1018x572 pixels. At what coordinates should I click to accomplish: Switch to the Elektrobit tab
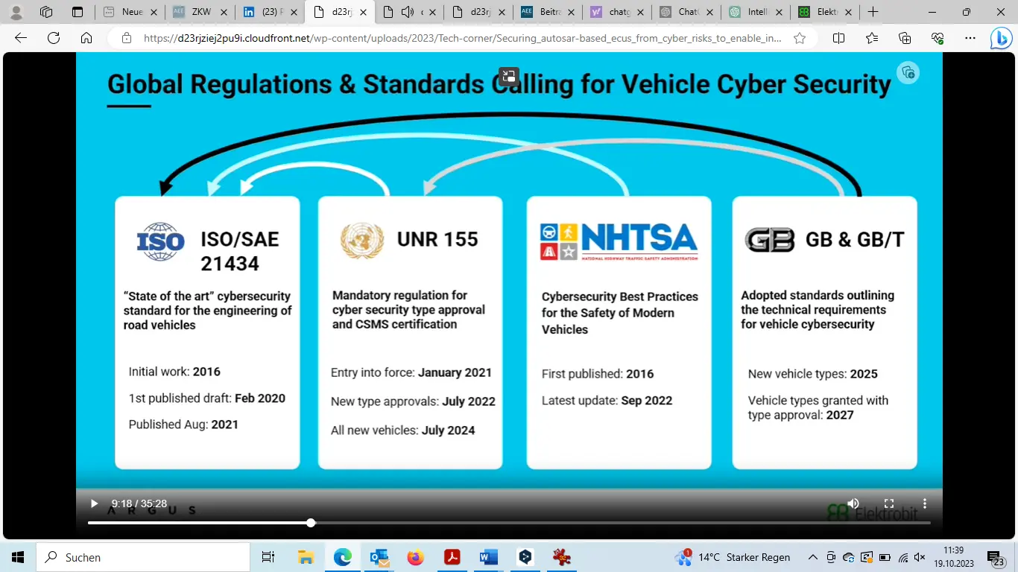[820, 12]
